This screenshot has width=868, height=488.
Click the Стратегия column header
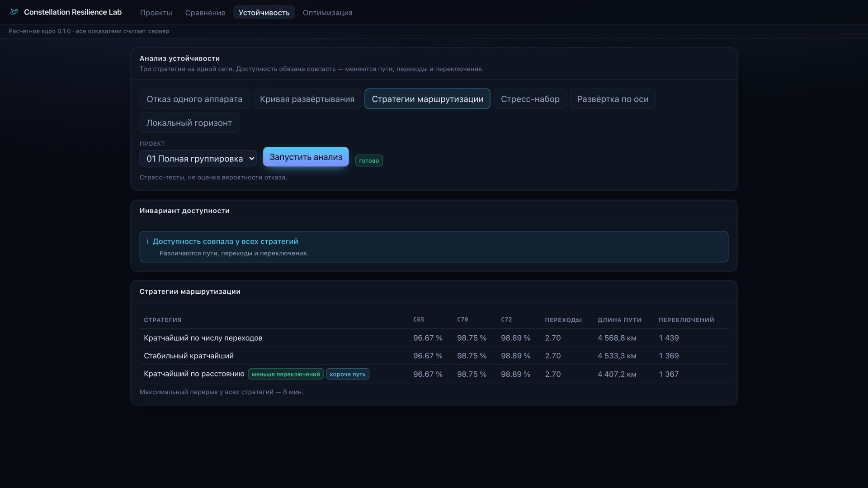(x=163, y=320)
